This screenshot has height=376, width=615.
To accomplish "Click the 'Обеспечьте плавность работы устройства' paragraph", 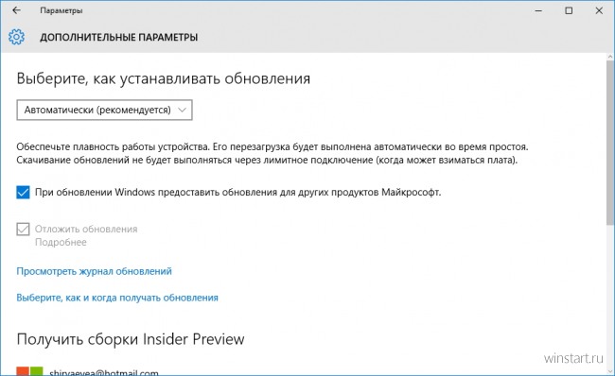I will click(272, 154).
